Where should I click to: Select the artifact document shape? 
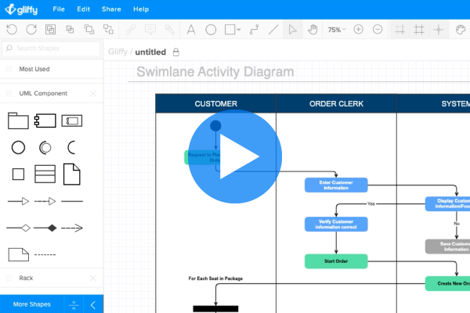(71, 174)
